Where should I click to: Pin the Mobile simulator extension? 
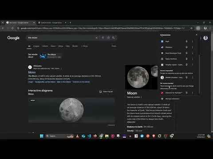click(186, 77)
